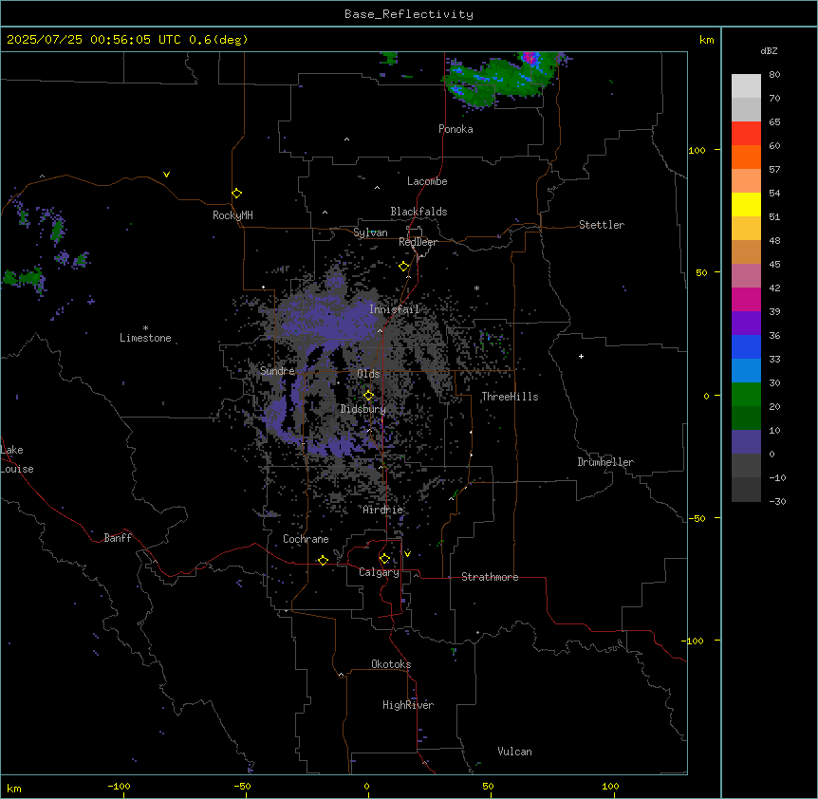818x799 pixels.
Task: Select the yellow diamond marker below Cochrane
Action: pyautogui.click(x=323, y=560)
